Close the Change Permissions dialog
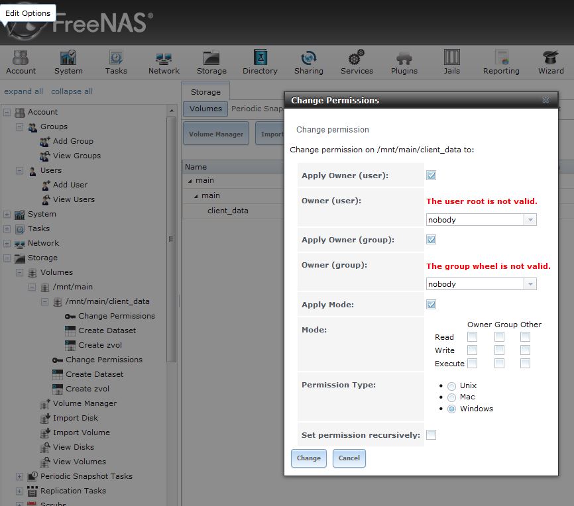 click(545, 100)
